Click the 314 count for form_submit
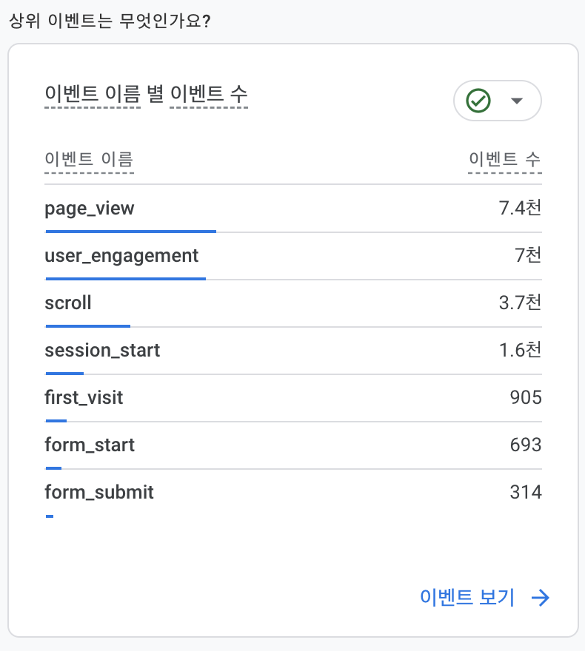The image size is (585, 651). tap(526, 492)
